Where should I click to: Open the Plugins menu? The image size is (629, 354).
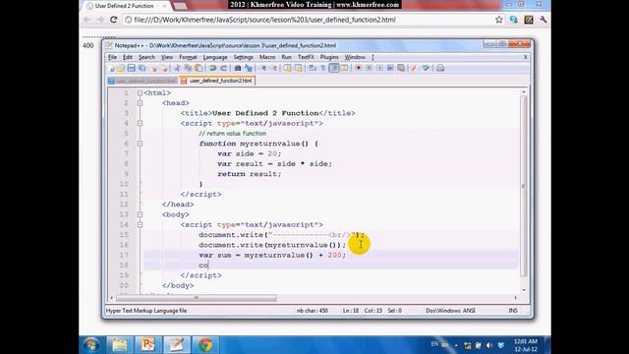(x=329, y=57)
